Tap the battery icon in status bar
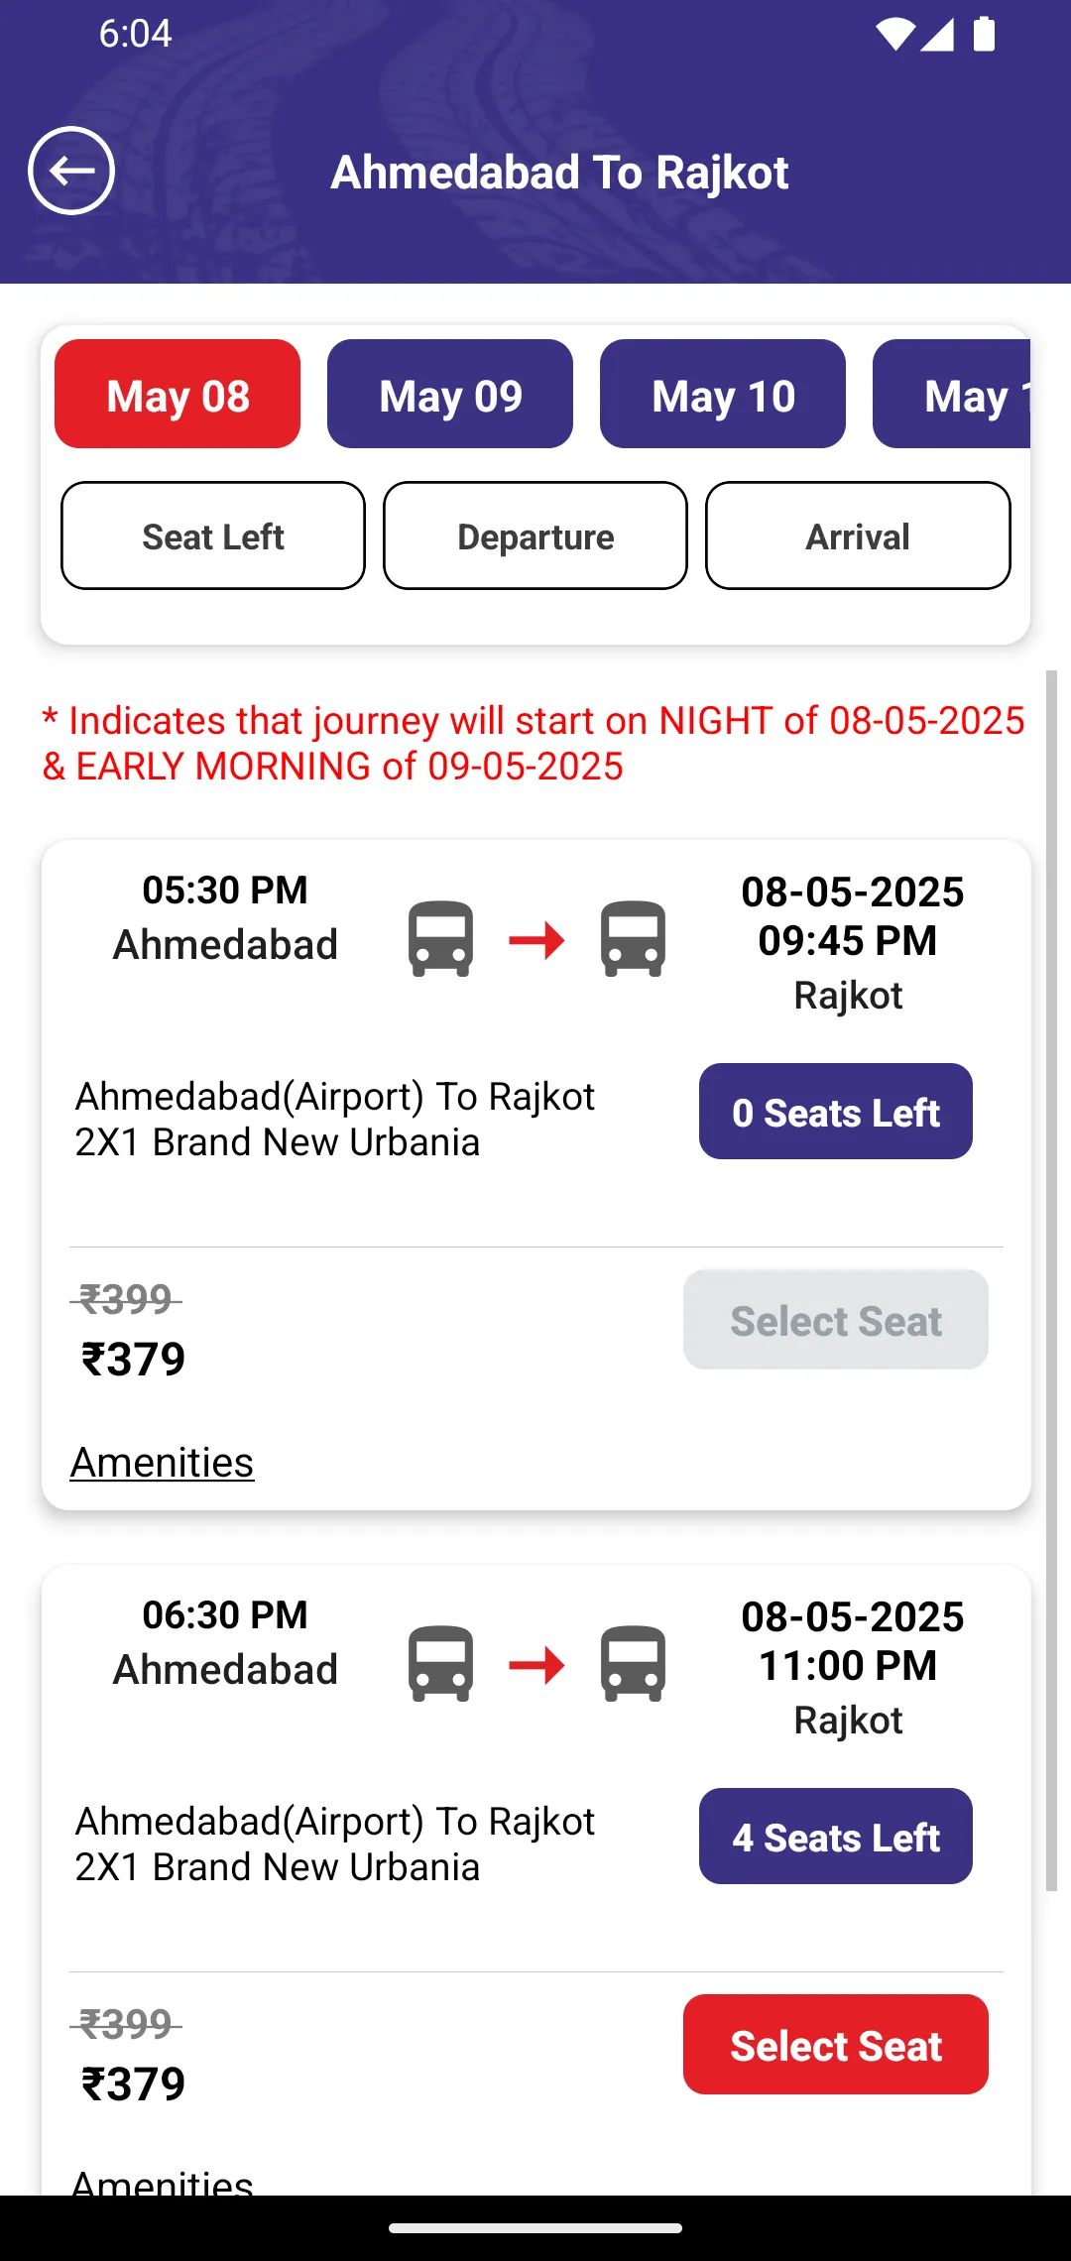The height and width of the screenshot is (2261, 1071). (x=984, y=34)
